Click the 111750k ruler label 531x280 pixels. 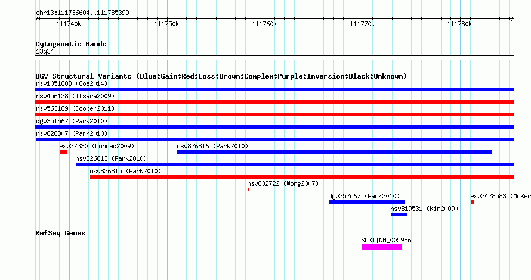[x=166, y=24]
